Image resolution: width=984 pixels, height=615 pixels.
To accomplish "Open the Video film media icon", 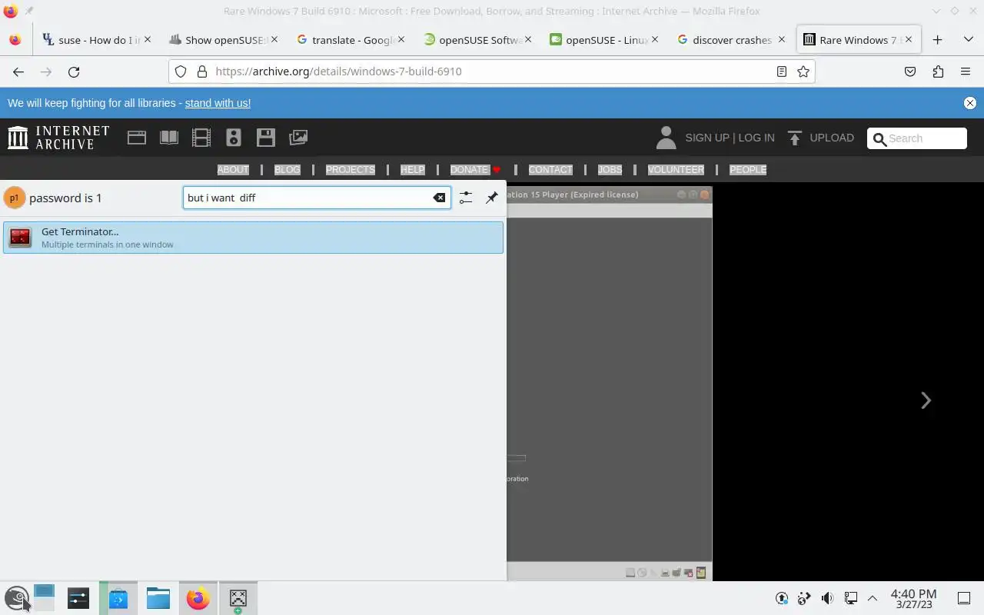I will 201,138.
